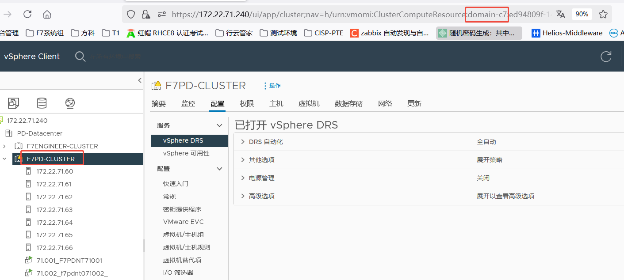Open 密钥提供程序 page

pyautogui.click(x=182, y=209)
